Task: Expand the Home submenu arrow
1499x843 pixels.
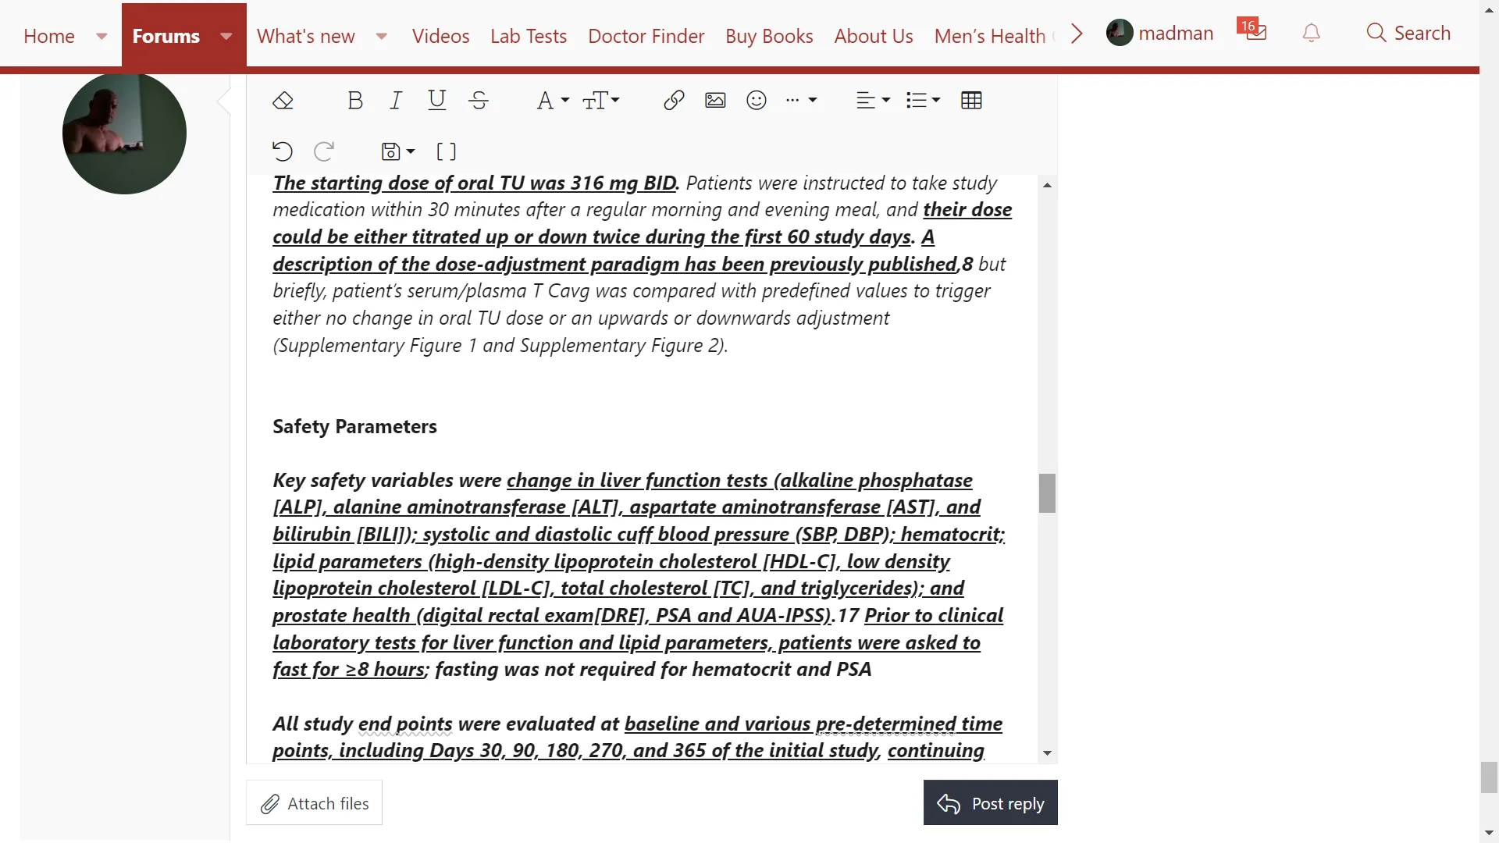Action: (x=101, y=36)
